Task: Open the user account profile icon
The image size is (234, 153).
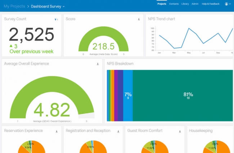Action: coord(226,4)
